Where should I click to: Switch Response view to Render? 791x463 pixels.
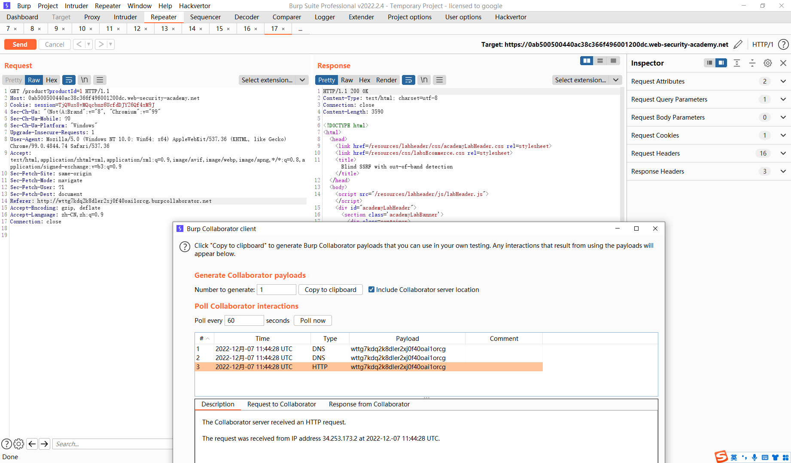(x=386, y=80)
